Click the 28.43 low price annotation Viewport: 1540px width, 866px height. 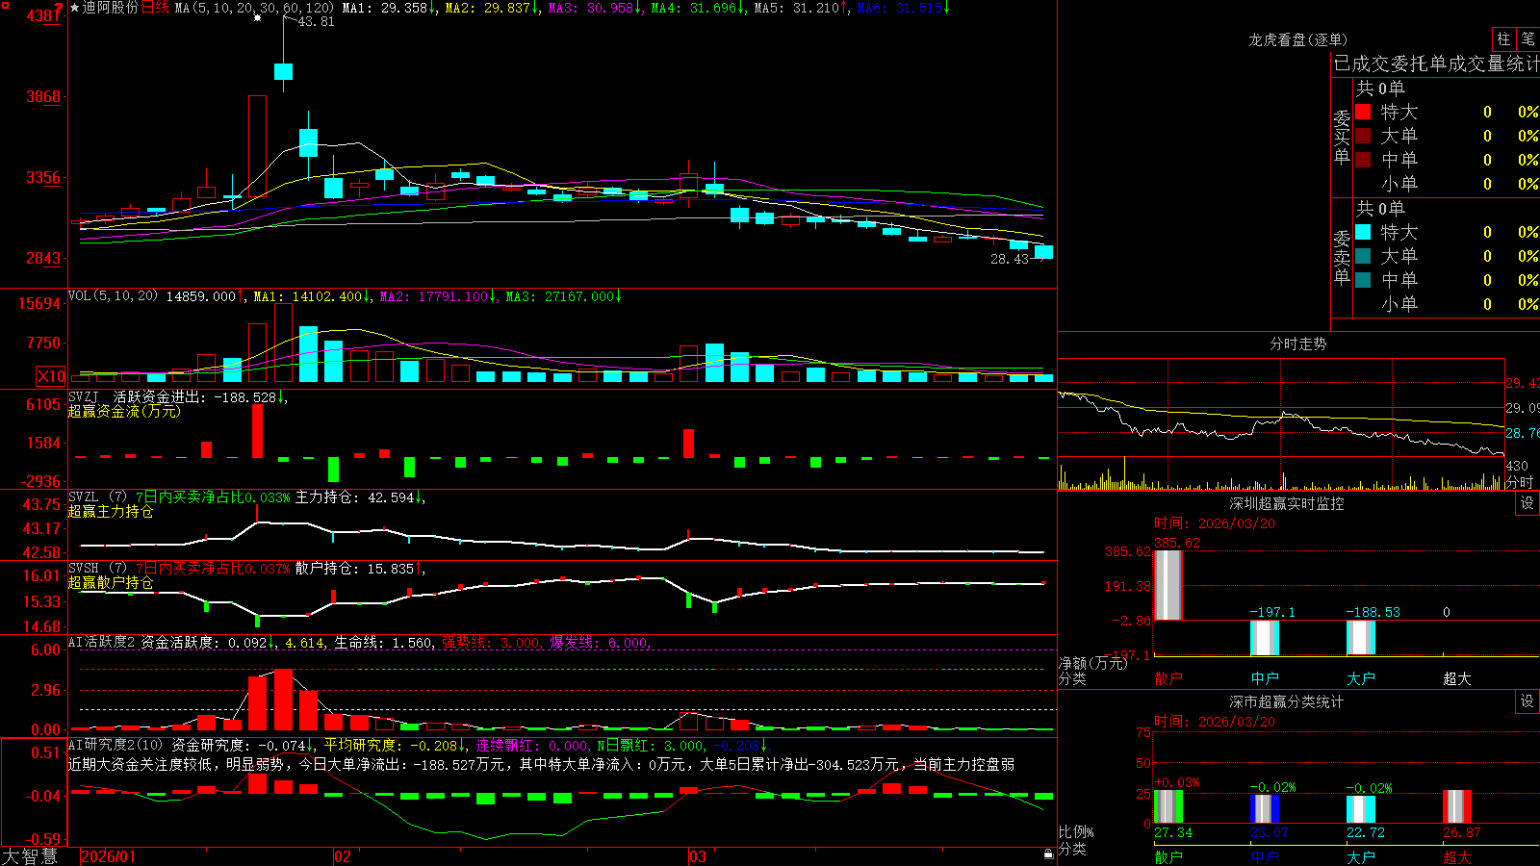[1010, 259]
